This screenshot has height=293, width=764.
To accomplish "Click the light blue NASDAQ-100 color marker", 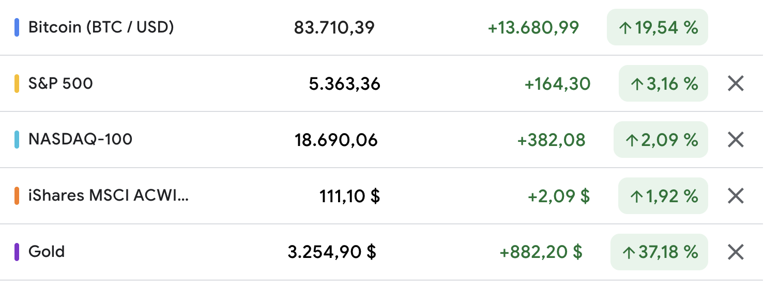I will tap(17, 140).
